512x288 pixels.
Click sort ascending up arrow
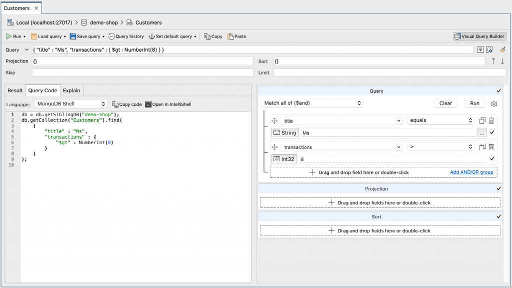click(493, 61)
